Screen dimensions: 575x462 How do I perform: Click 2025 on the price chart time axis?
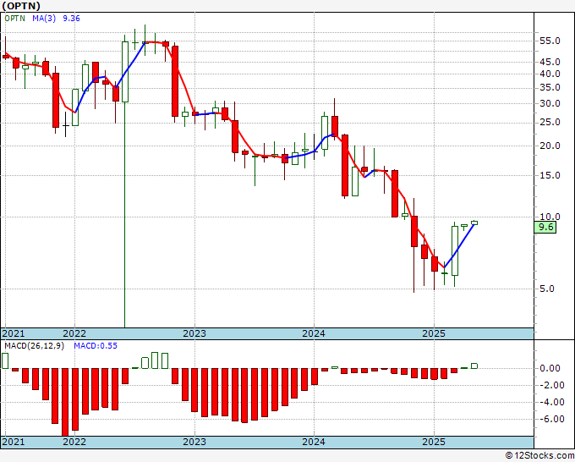[434, 333]
